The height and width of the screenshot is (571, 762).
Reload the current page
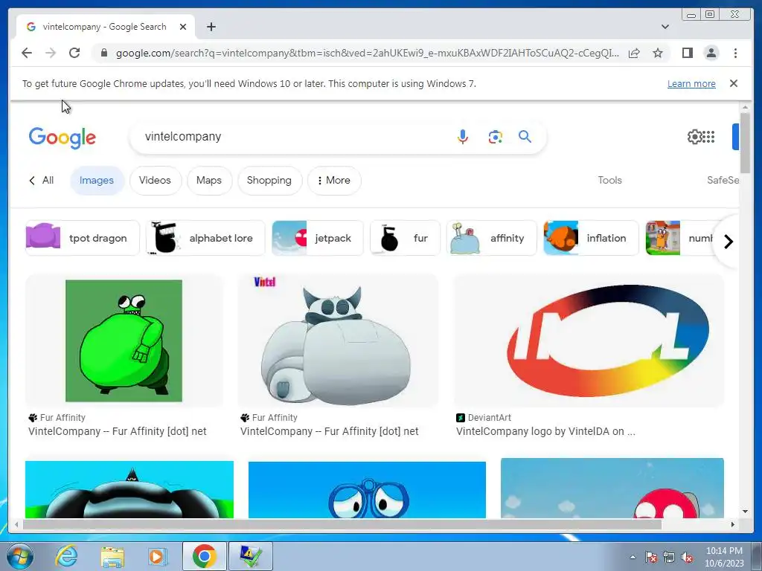(74, 53)
